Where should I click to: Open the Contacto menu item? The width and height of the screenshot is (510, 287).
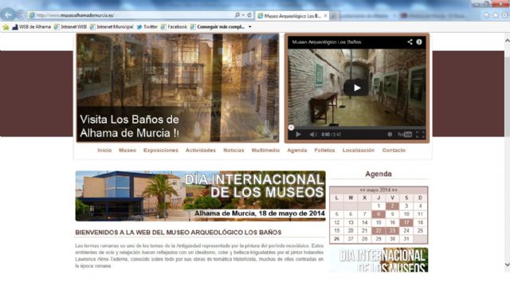(394, 151)
